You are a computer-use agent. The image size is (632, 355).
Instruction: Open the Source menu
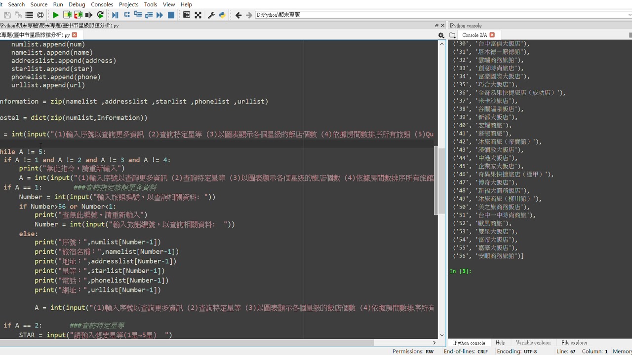39,4
